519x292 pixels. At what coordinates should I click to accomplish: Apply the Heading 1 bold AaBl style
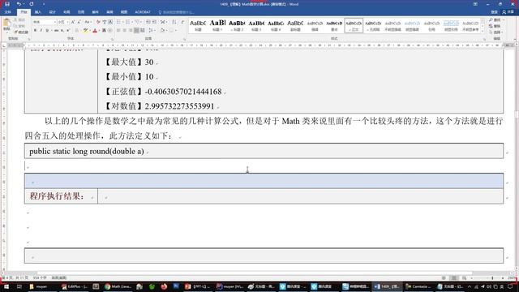point(217,25)
